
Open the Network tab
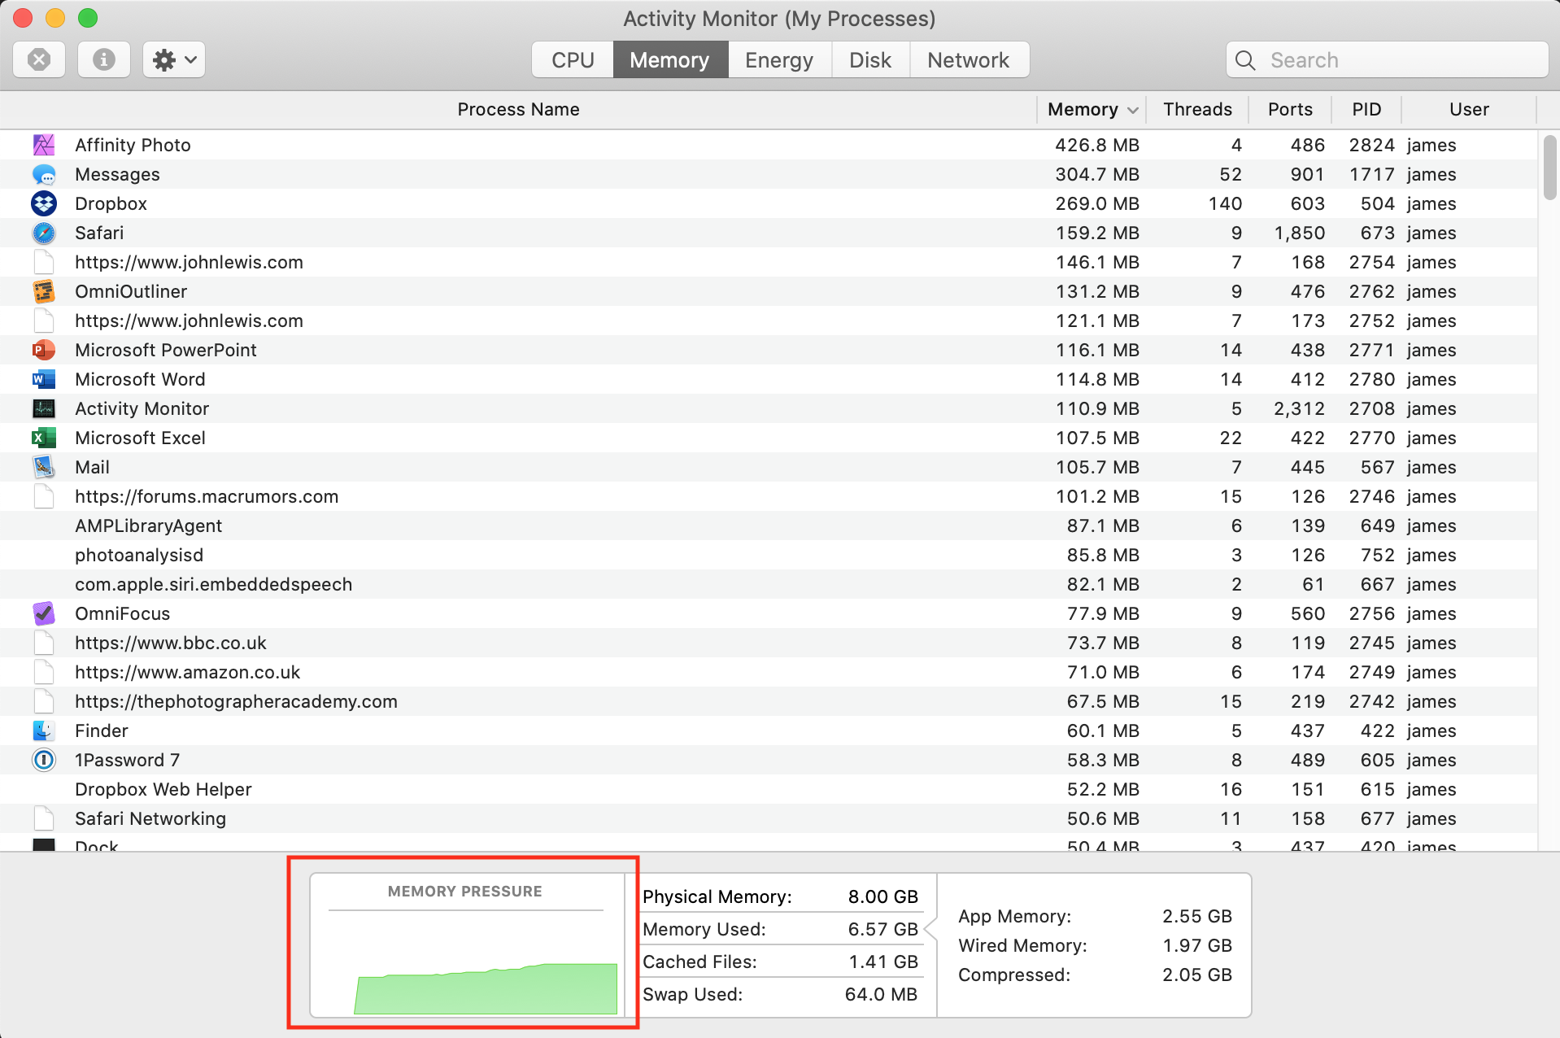[x=968, y=60]
